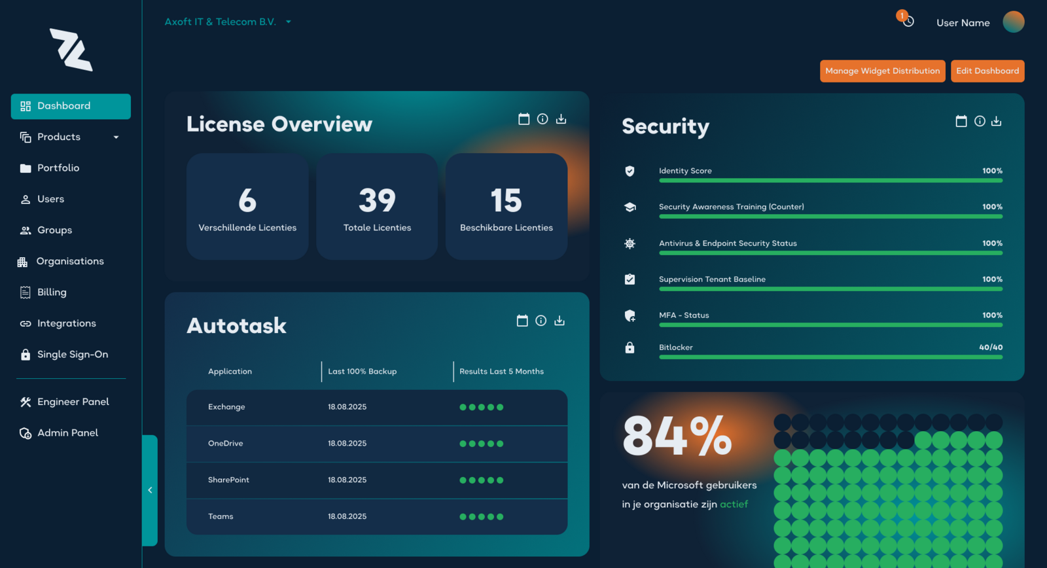
Task: Click the Billing receipt icon in sidebar
Action: coord(26,293)
